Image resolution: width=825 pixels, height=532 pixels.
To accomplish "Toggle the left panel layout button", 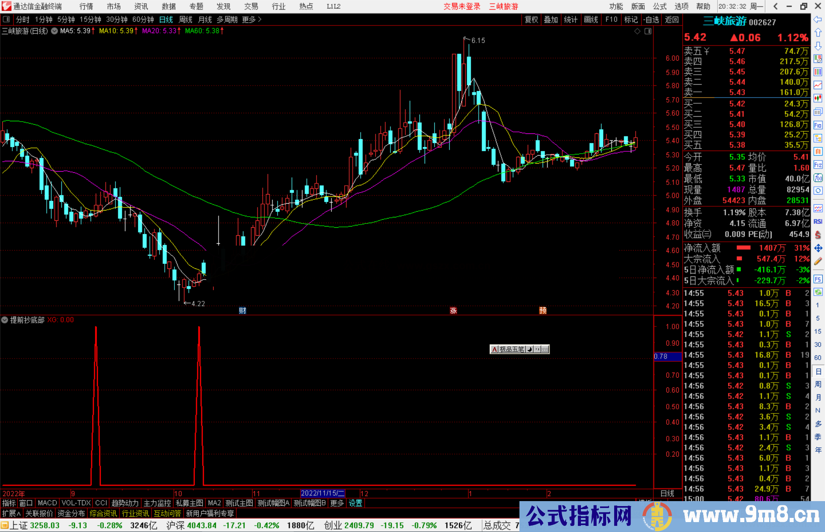I will point(6,19).
